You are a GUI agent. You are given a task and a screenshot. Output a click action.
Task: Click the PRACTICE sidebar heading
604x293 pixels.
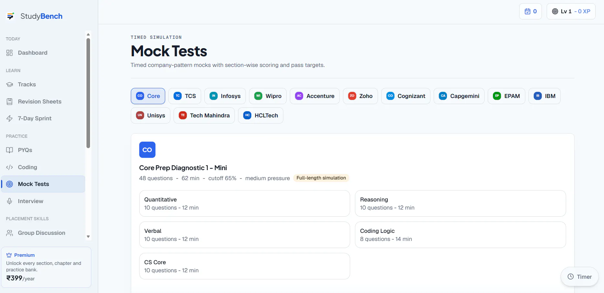(17, 136)
